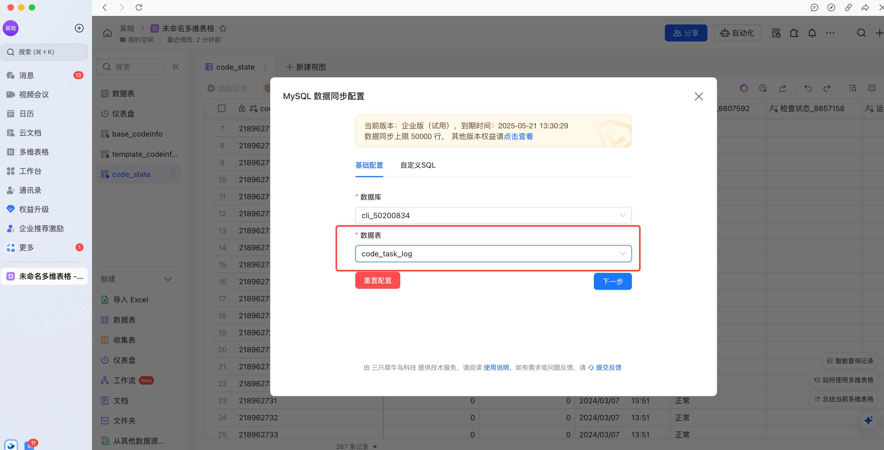Click the comment bubble icon in title bar
884x450 pixels.
(x=814, y=7)
